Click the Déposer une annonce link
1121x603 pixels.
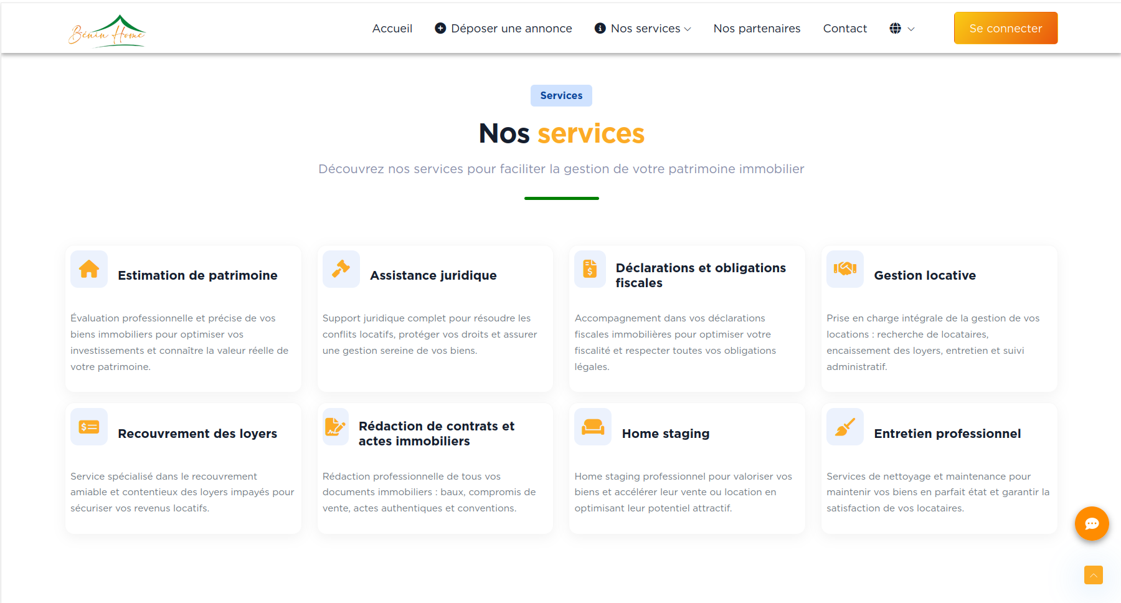tap(503, 29)
